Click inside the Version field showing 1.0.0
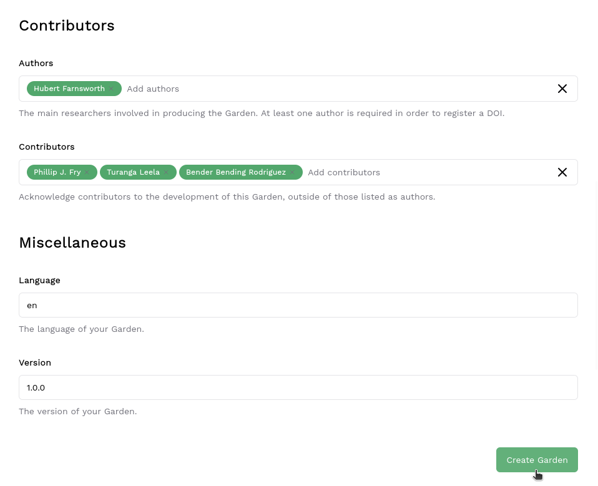Viewport: 598px width, 486px height. [x=298, y=387]
